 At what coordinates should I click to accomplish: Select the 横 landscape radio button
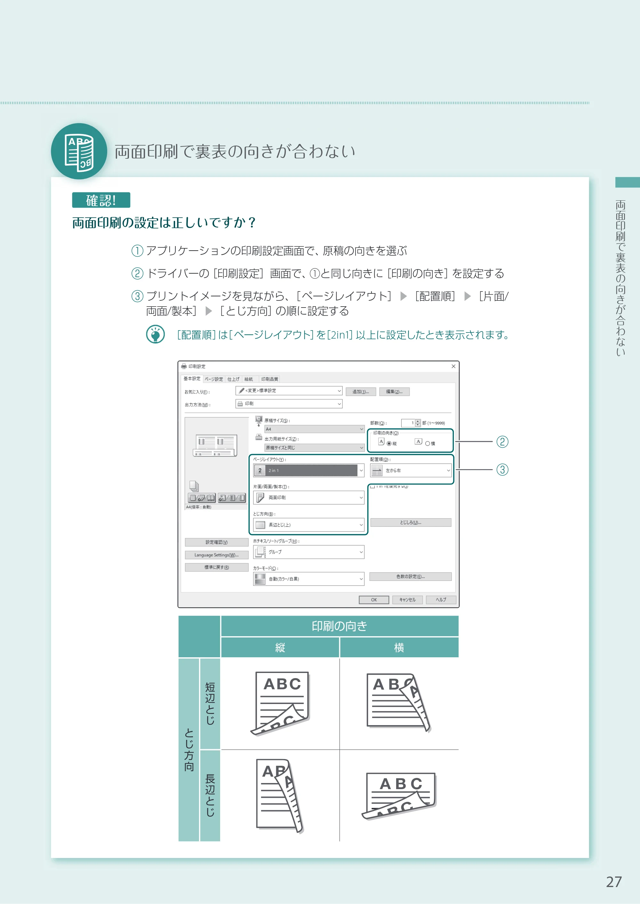coord(428,444)
